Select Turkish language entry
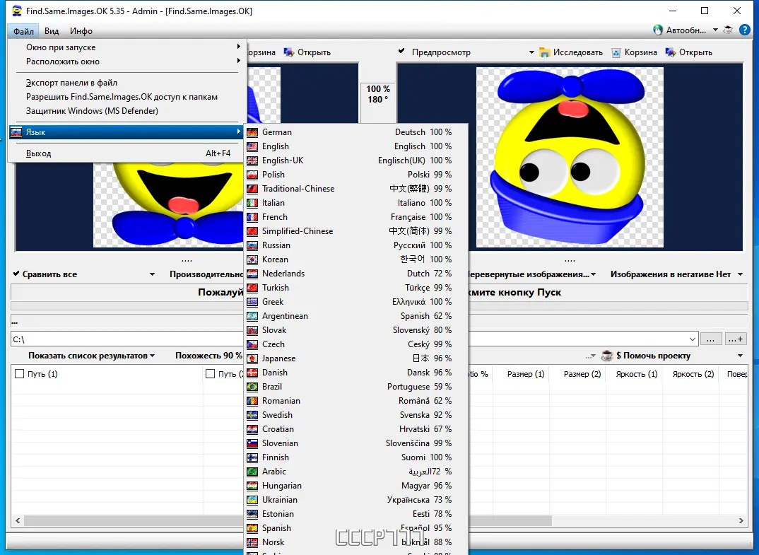Viewport: 759px width, 555px height. click(x=355, y=288)
